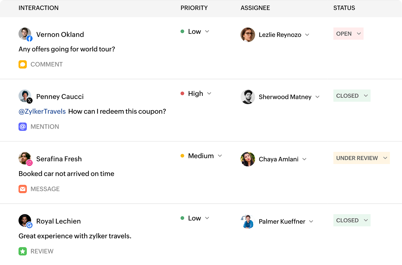Open the @ZylkerTravels mention link

[x=42, y=112]
